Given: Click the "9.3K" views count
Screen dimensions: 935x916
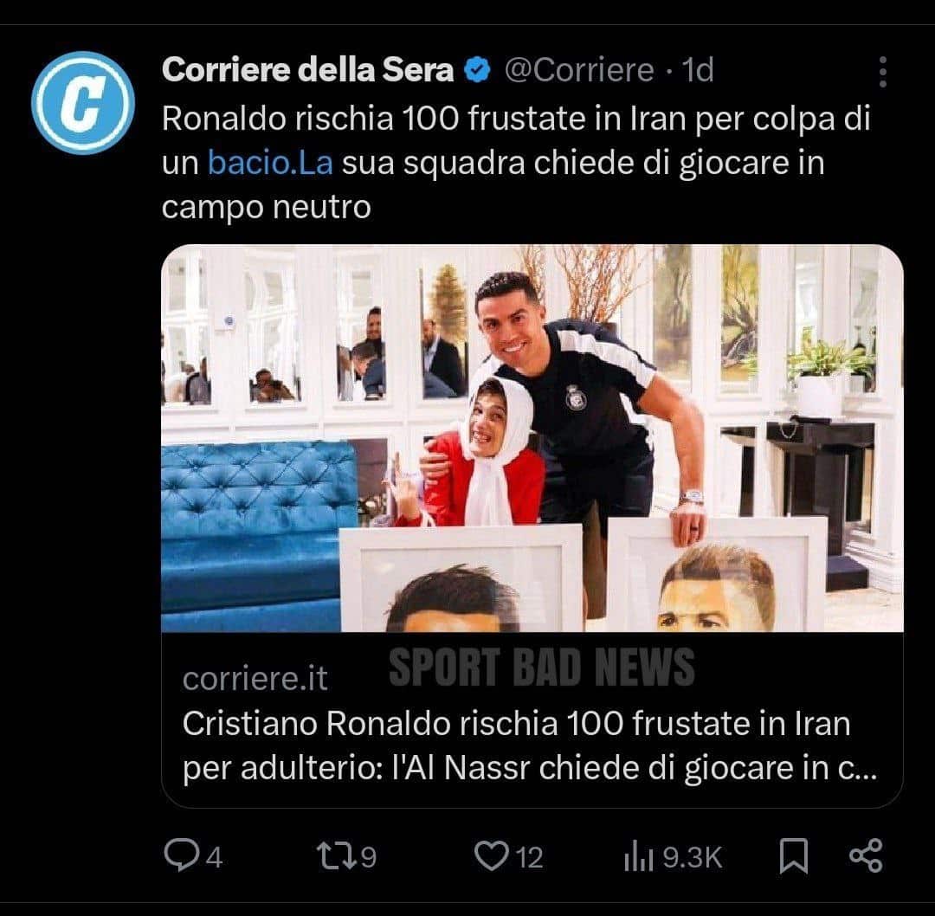Looking at the screenshot, I should [692, 857].
